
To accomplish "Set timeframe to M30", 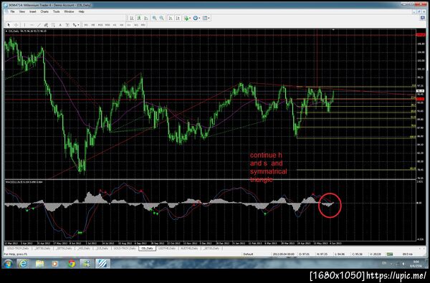I will [x=107, y=25].
